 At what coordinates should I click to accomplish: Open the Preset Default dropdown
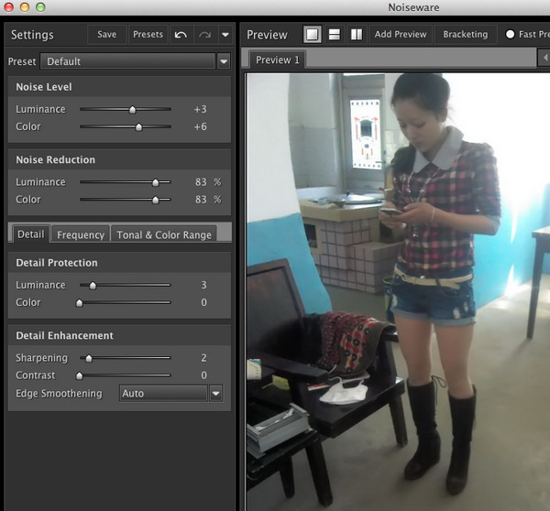tap(223, 61)
